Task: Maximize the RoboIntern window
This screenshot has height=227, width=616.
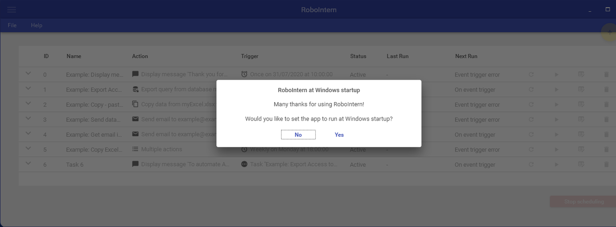Action: (607, 9)
